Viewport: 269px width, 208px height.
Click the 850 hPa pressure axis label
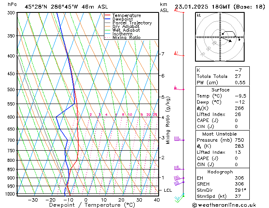pos(11,169)
